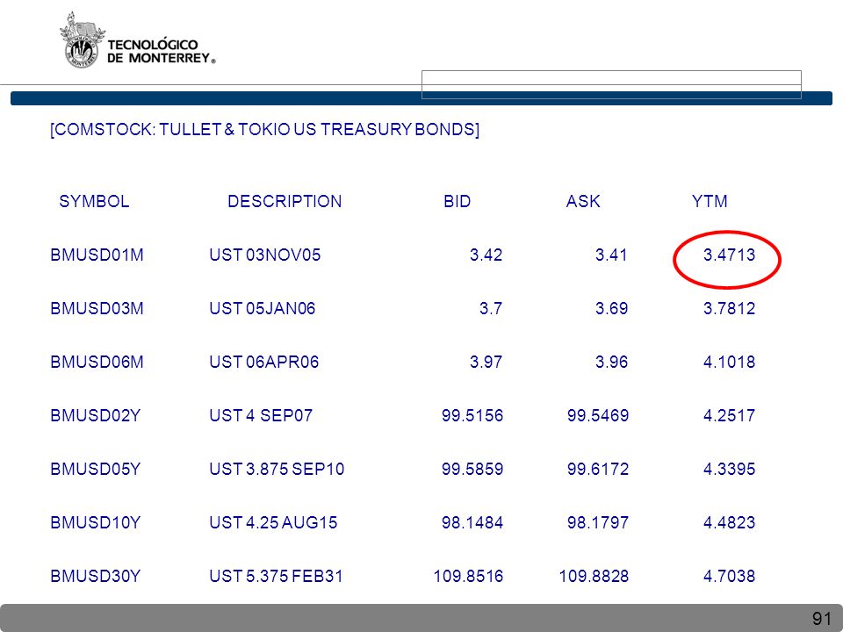Click YTM value 4.1018
The height and width of the screenshot is (632, 843).
click(x=729, y=362)
